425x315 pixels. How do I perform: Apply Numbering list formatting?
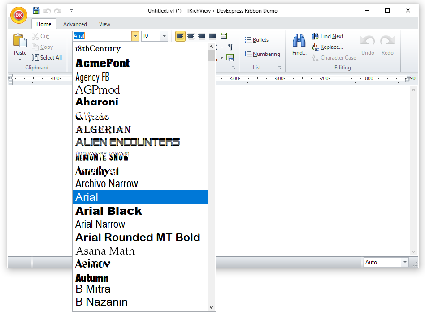point(262,54)
